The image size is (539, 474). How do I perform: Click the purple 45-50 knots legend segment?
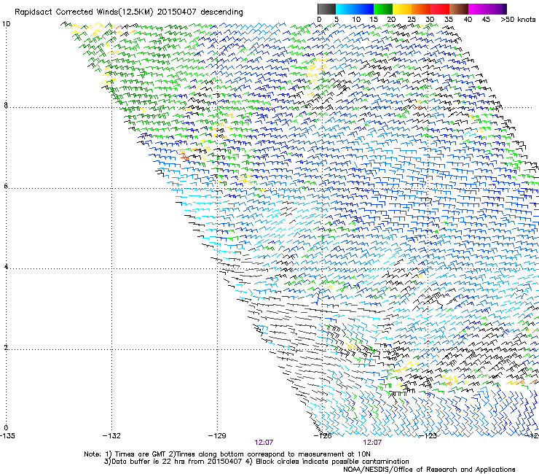point(497,9)
